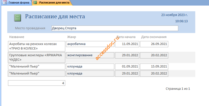Click the record count field showing 4
Image resolution: width=209 pixels, height=106 pixels.
(36, 83)
